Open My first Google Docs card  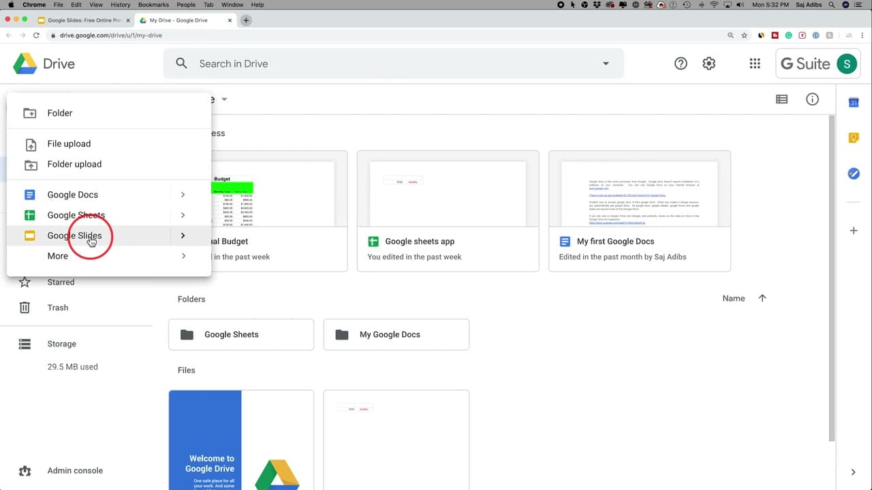pos(640,211)
